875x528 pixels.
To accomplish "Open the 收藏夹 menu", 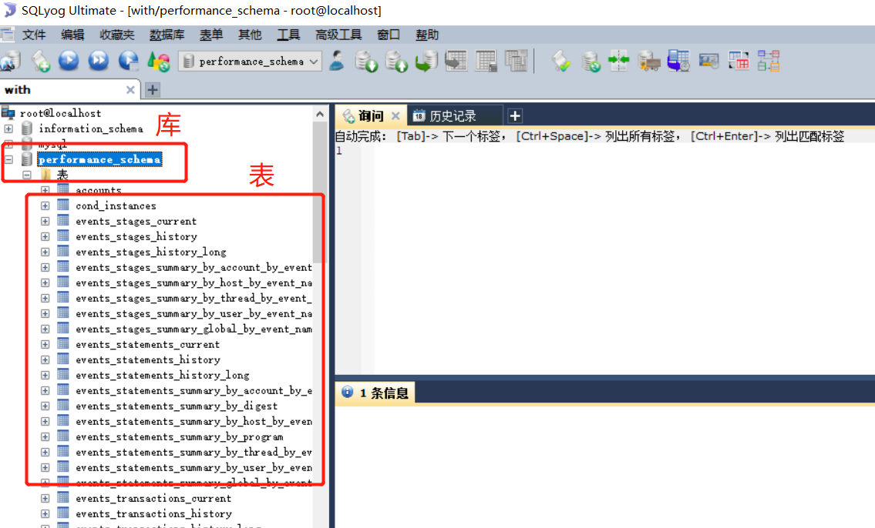I will coord(117,35).
